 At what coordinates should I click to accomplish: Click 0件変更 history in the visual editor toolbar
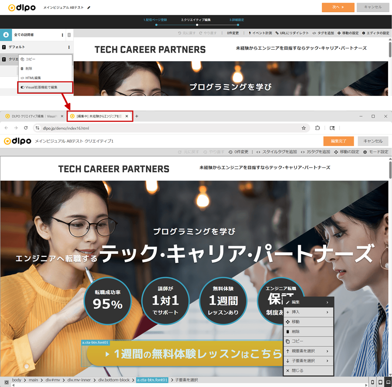(239, 152)
